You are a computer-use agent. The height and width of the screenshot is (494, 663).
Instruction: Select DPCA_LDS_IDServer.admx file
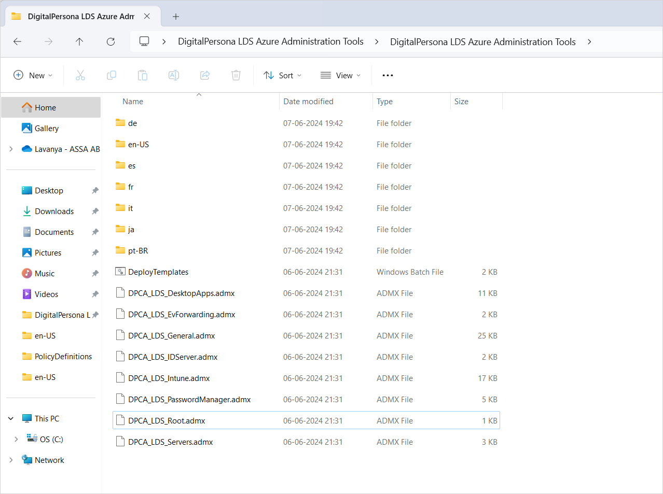point(306,357)
